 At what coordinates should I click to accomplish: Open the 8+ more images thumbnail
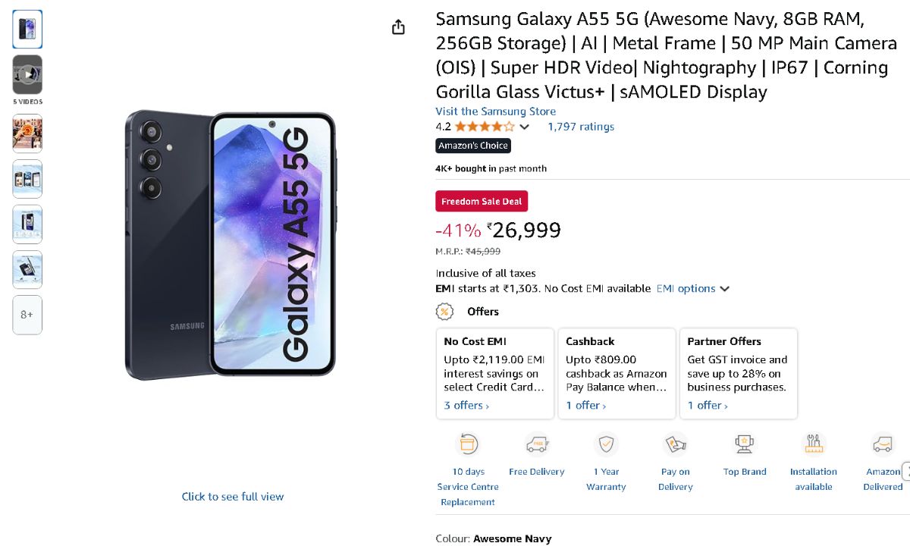click(x=27, y=315)
